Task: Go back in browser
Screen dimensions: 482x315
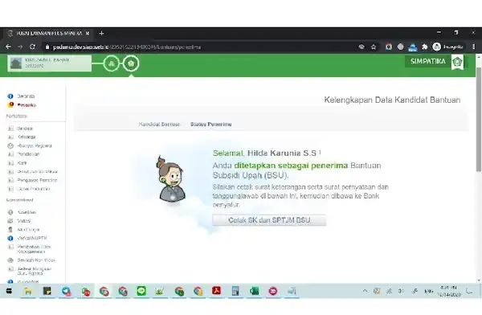Action: tap(8, 47)
